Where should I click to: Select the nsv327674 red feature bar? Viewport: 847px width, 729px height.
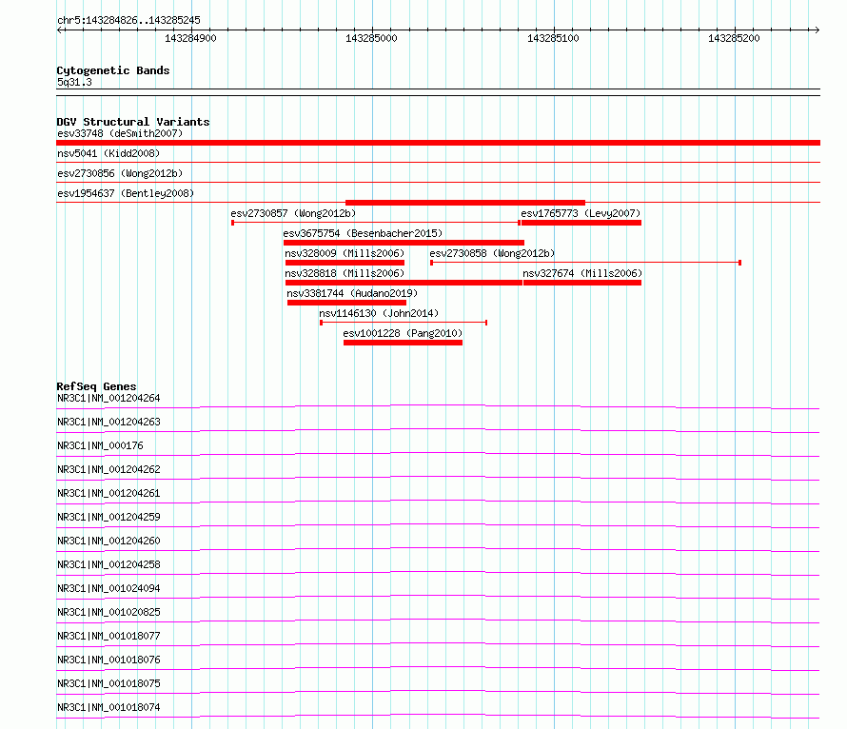pyautogui.click(x=582, y=283)
